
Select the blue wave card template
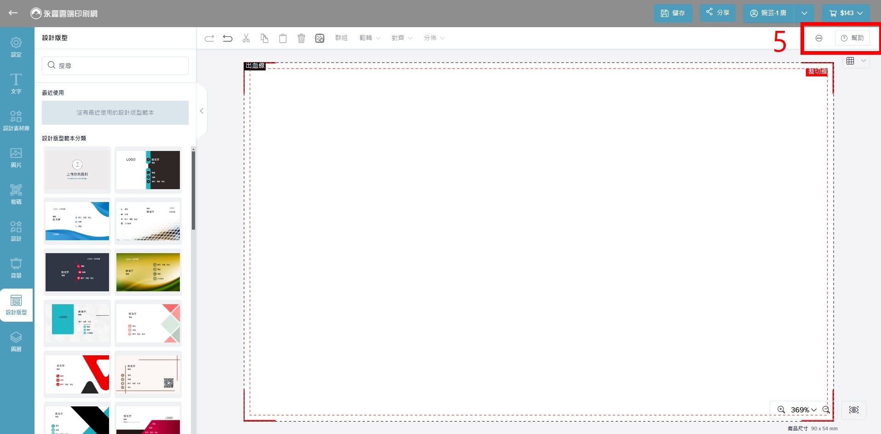click(77, 221)
